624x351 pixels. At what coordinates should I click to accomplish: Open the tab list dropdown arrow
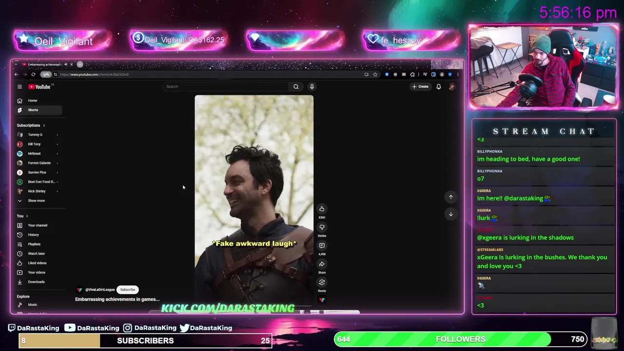tap(16, 64)
